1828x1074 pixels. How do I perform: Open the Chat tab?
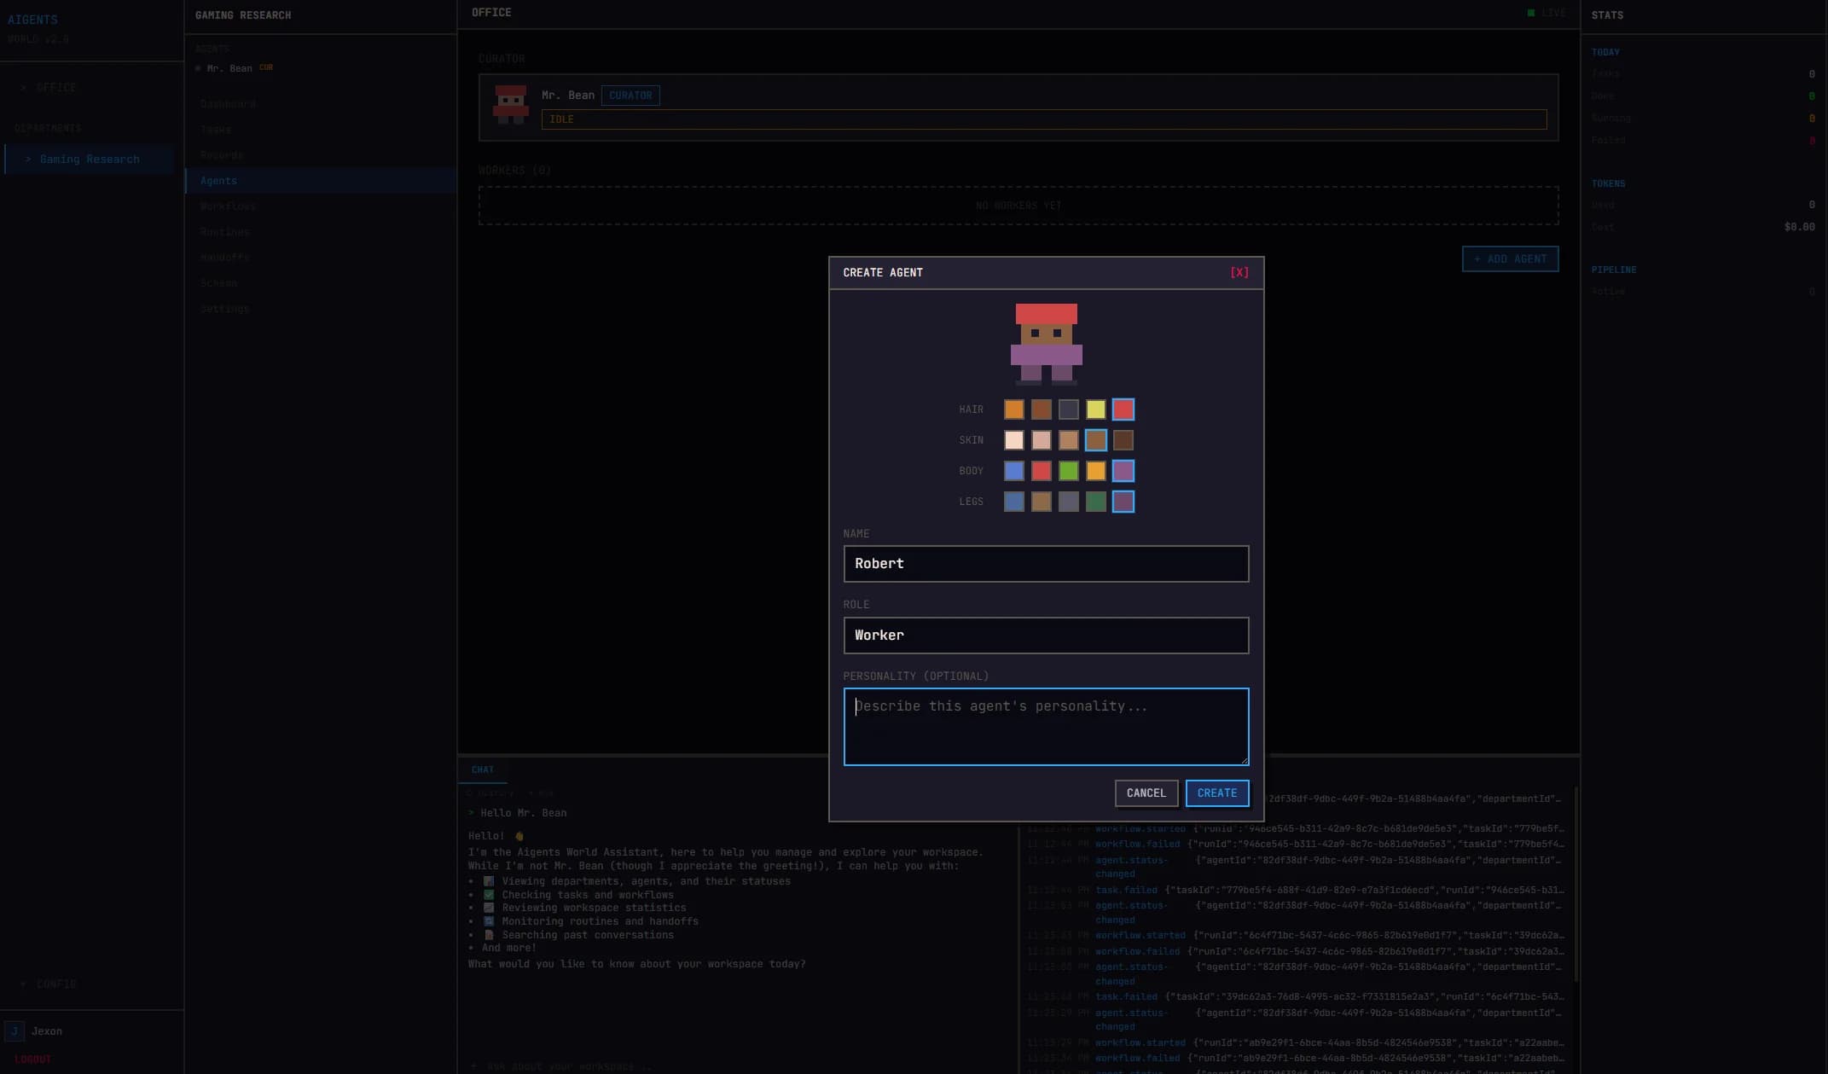pos(482,769)
